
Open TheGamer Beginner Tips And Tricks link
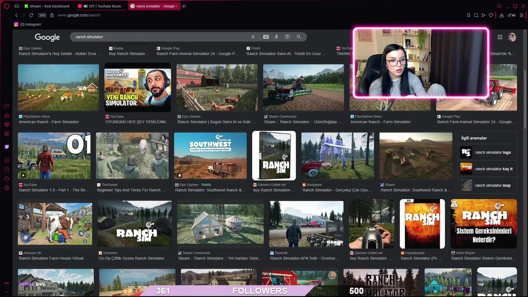coord(131,190)
